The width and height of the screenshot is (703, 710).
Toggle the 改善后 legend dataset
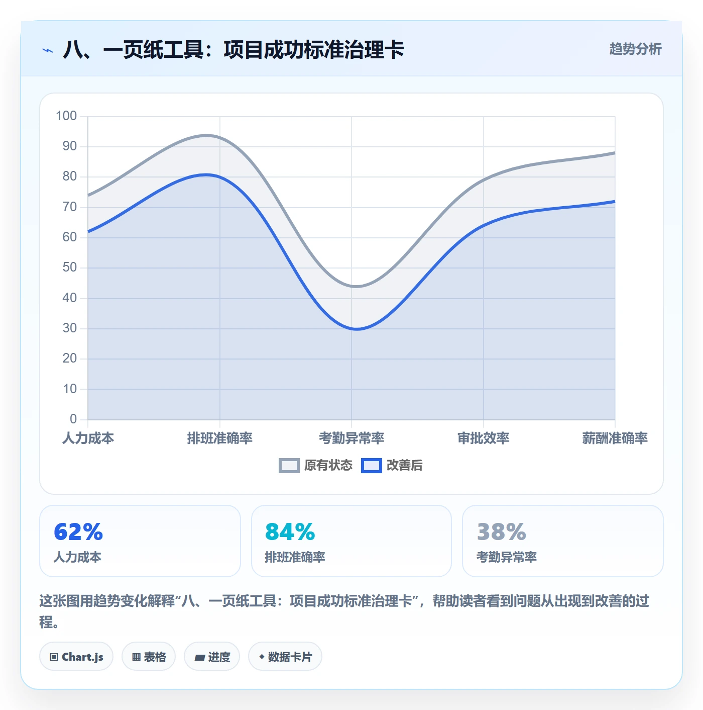point(392,465)
